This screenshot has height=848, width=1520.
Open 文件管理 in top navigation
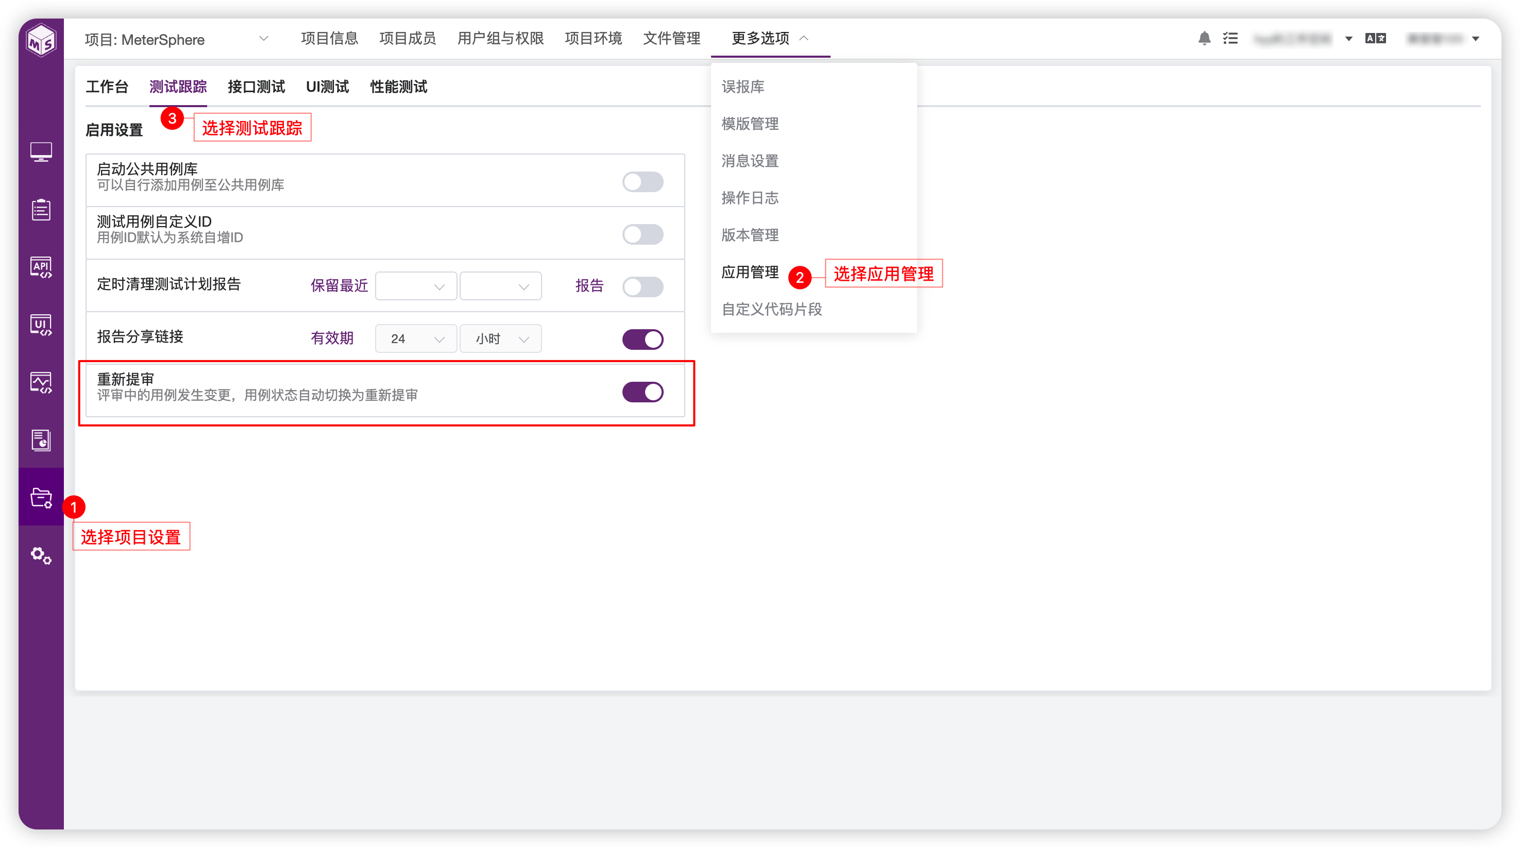click(671, 38)
